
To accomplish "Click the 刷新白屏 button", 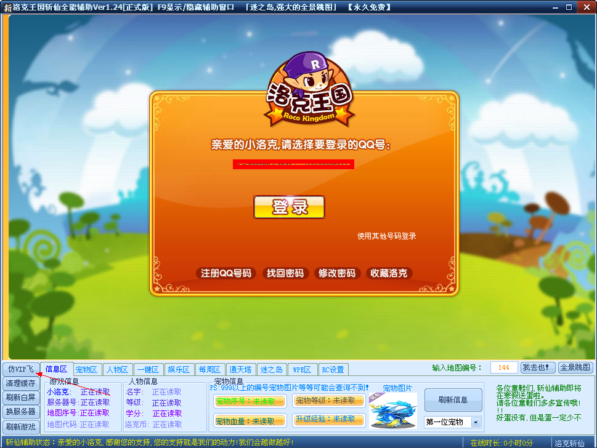I will pos(21,398).
